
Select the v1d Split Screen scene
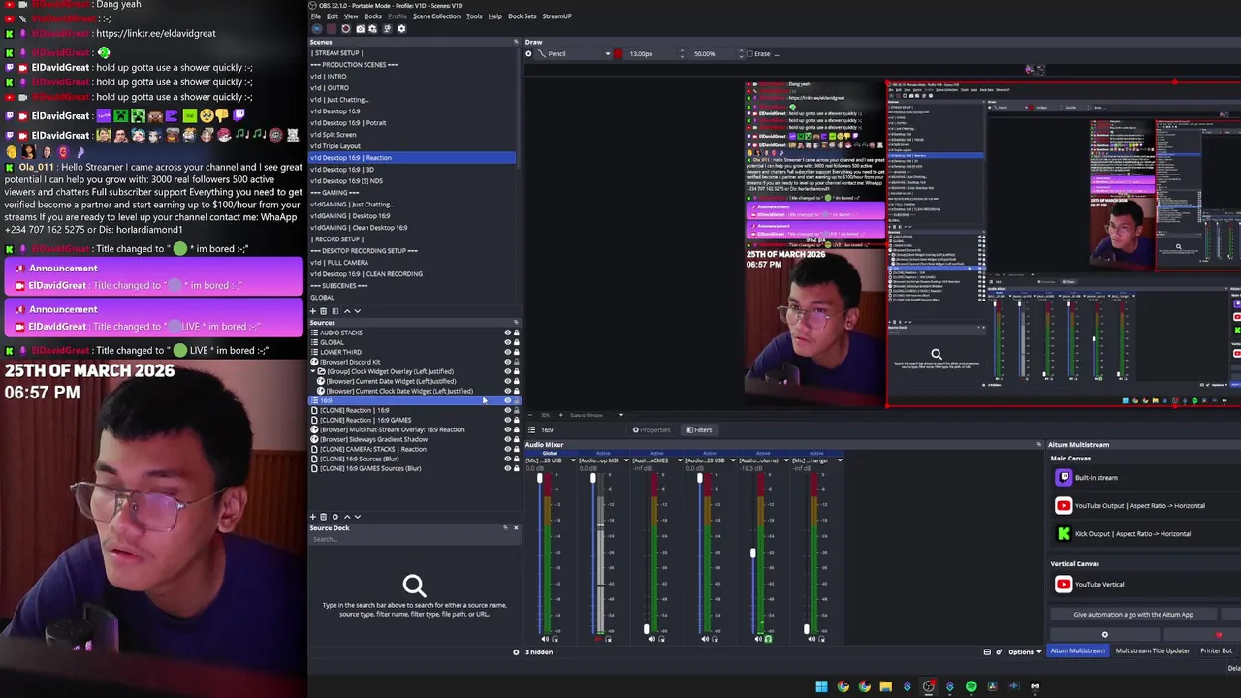[333, 134]
